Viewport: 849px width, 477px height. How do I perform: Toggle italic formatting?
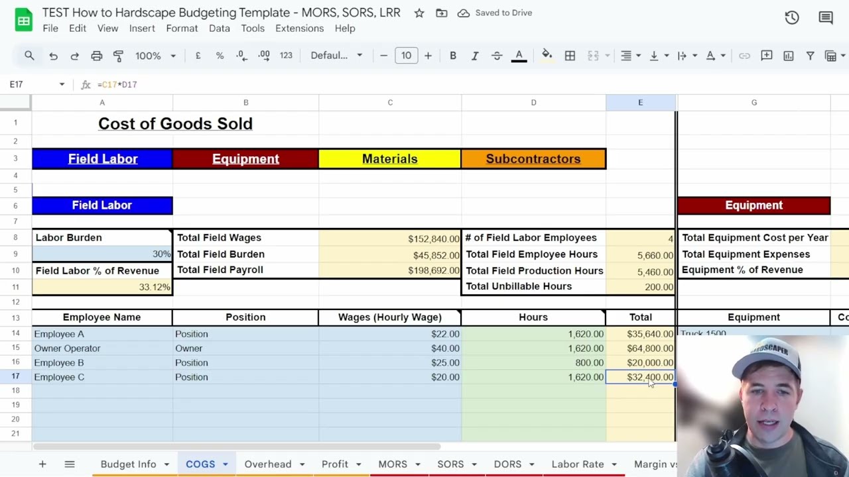(x=475, y=56)
